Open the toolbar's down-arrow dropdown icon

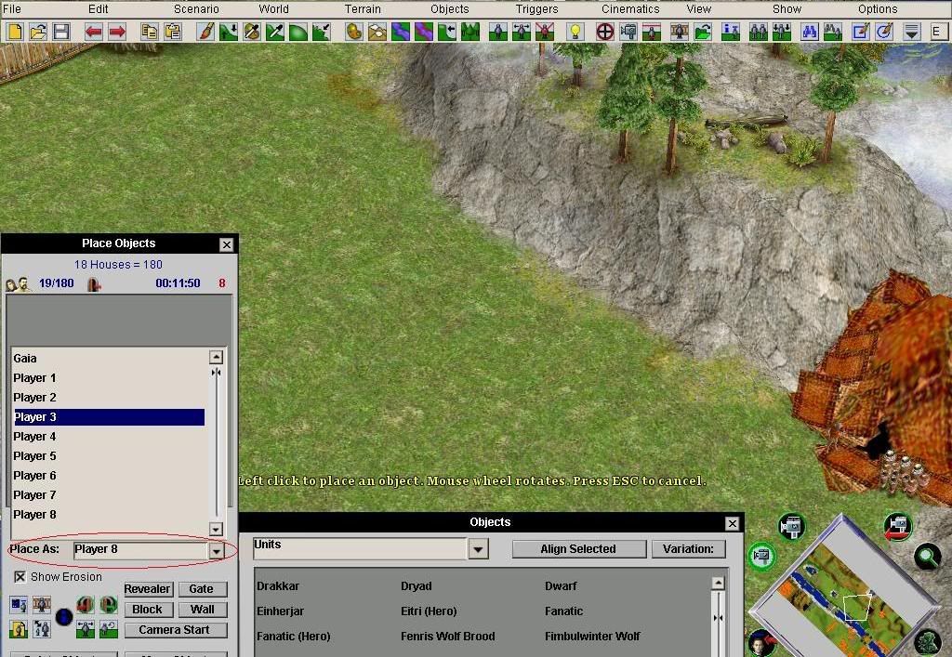tap(911, 32)
